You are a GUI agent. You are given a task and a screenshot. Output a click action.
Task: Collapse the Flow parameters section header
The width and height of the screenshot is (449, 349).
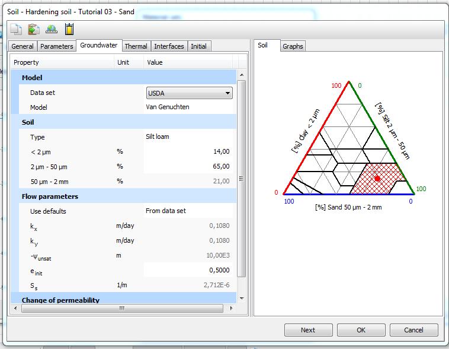point(123,196)
